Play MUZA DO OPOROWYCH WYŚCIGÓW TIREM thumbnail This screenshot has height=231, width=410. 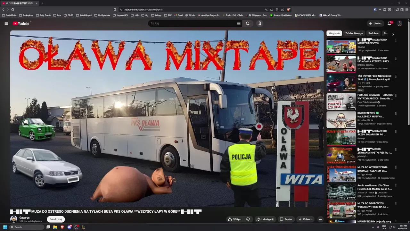[341, 210]
